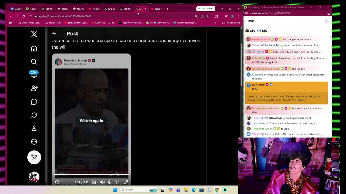Open chat popup three-dot menu
The height and width of the screenshot is (194, 346).
coord(326,21)
